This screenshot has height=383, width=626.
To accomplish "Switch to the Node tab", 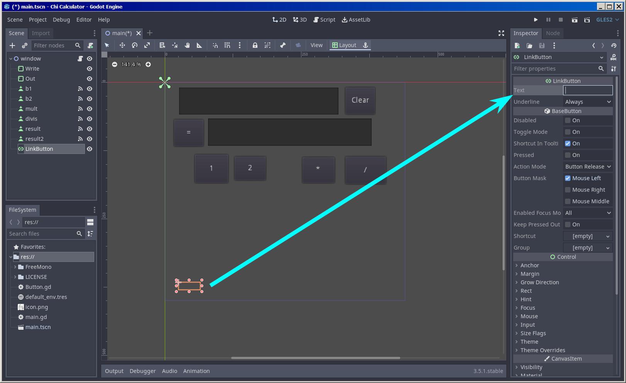I will tap(553, 33).
